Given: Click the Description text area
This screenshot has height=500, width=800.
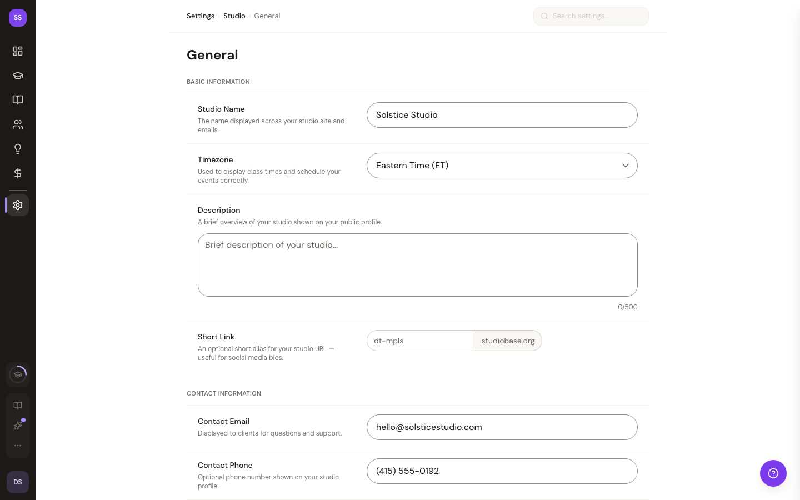Looking at the screenshot, I should [417, 265].
